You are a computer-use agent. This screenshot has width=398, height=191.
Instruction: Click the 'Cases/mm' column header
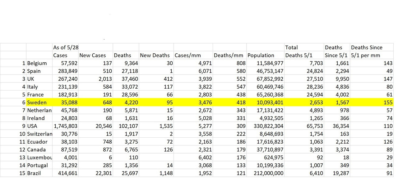coord(193,55)
